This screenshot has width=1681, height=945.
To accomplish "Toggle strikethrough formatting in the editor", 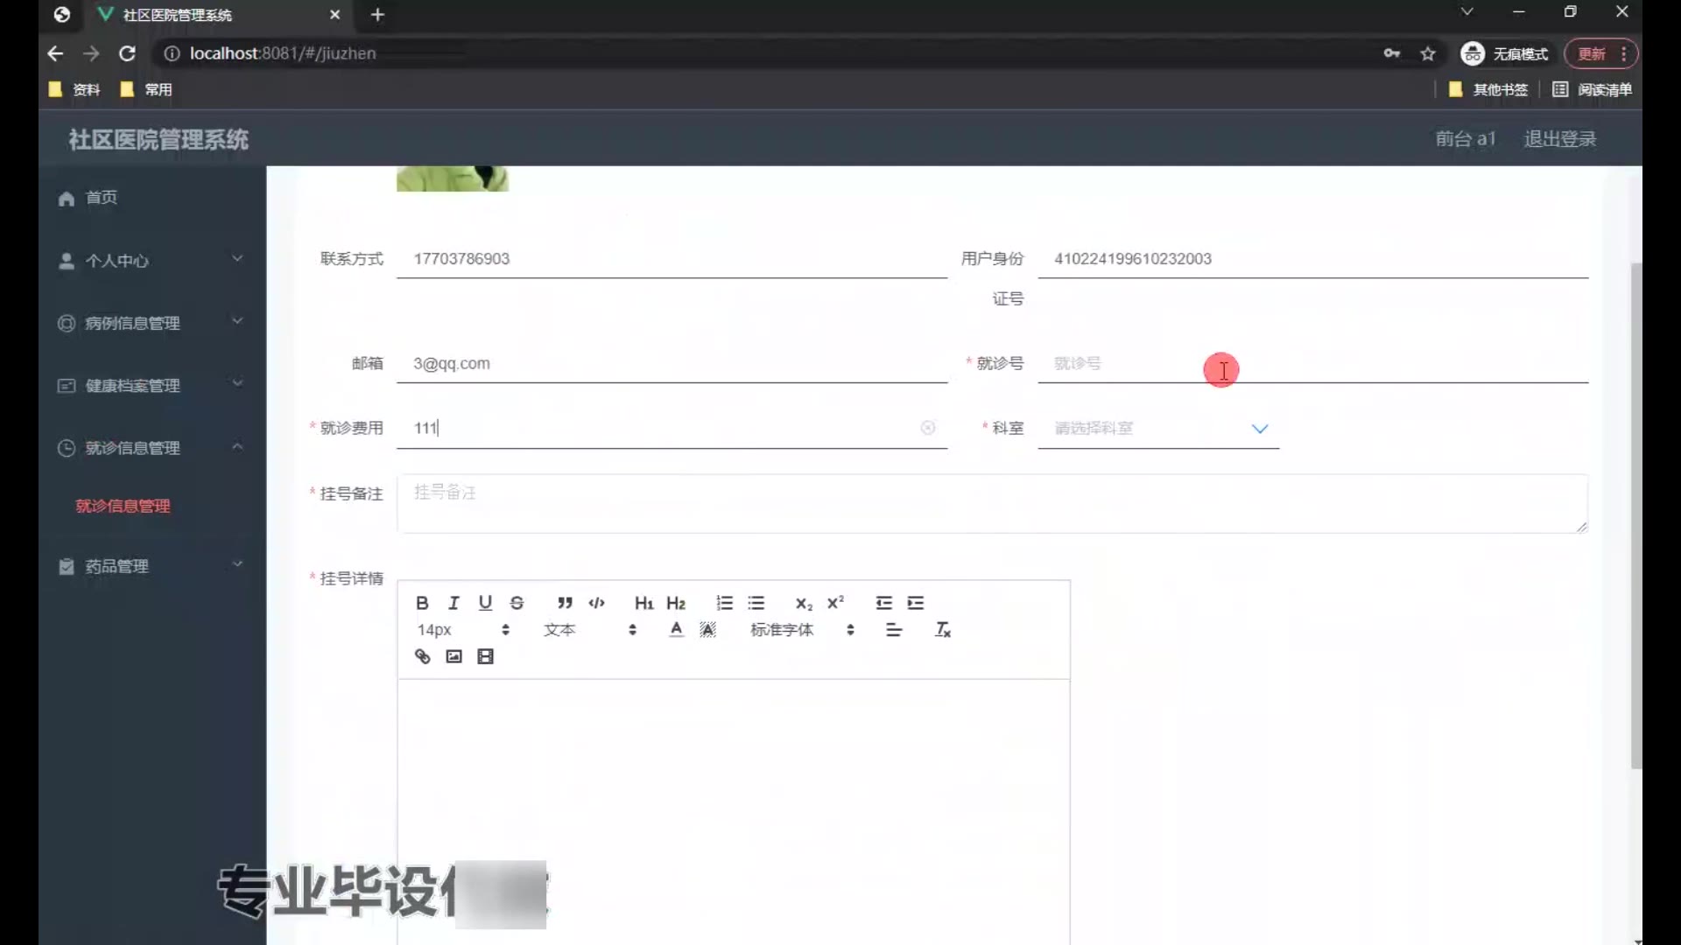I will pos(517,603).
